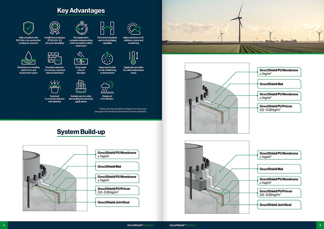Click the topmost 'GroutShield PU Membrane' label on page 3
The height and width of the screenshot is (229, 324).
coord(117,155)
